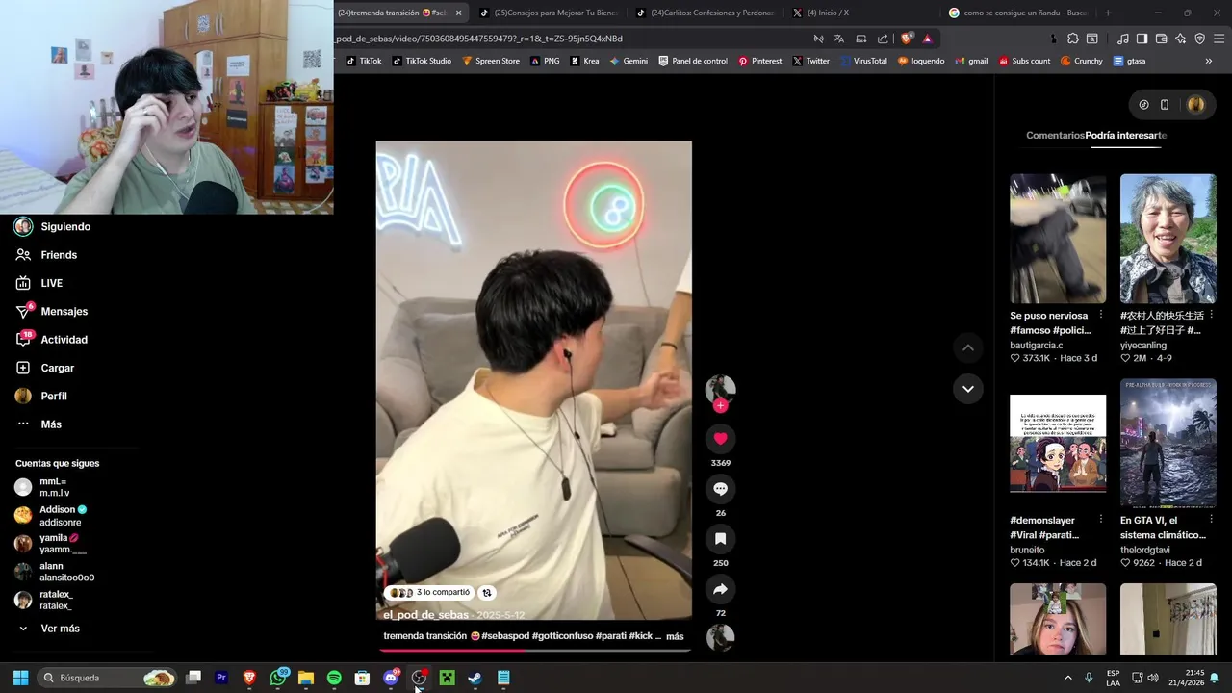Show more bookmarks with double chevron
The height and width of the screenshot is (693, 1232).
pos(1209,61)
